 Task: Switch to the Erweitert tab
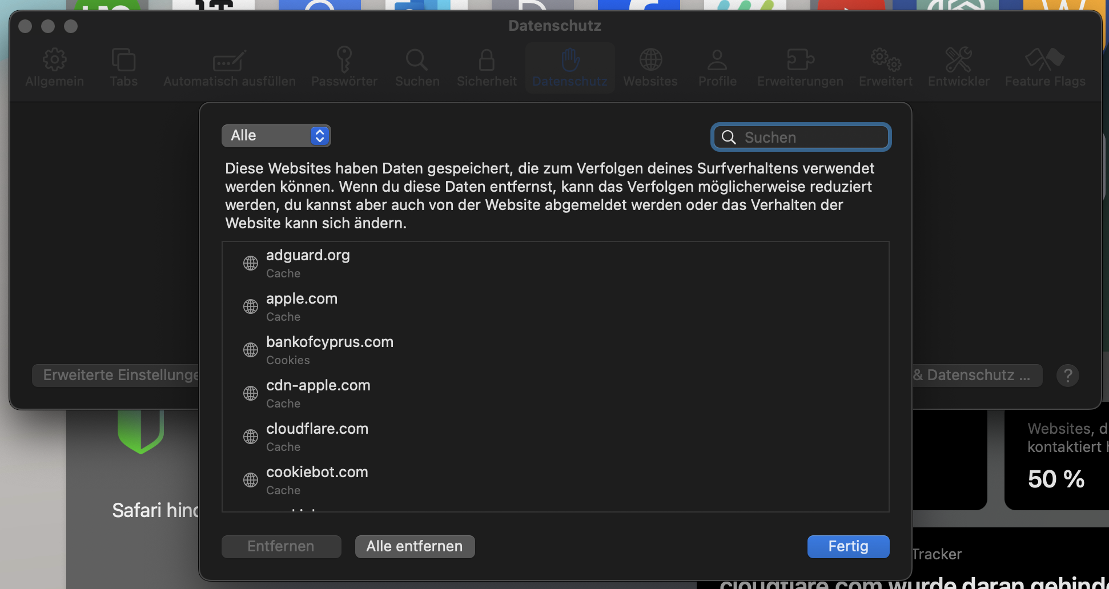pos(885,67)
